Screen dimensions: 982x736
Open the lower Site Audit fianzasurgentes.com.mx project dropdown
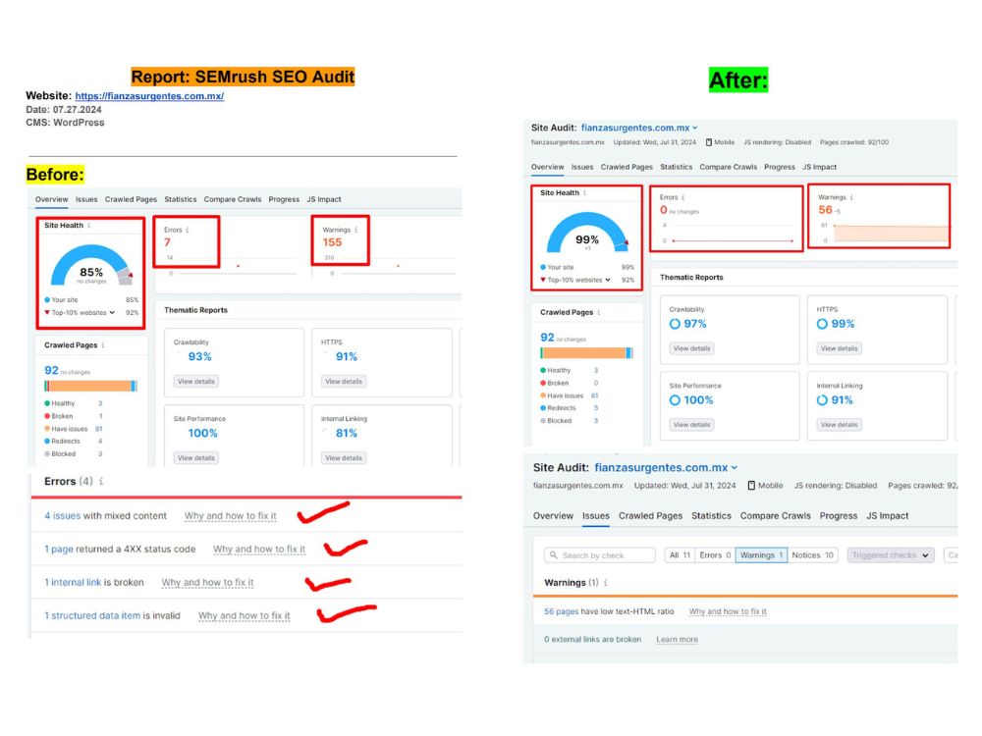pyautogui.click(x=667, y=467)
